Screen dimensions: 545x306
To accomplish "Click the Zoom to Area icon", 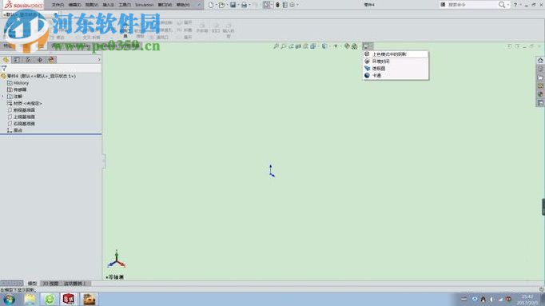I will pyautogui.click(x=283, y=46).
